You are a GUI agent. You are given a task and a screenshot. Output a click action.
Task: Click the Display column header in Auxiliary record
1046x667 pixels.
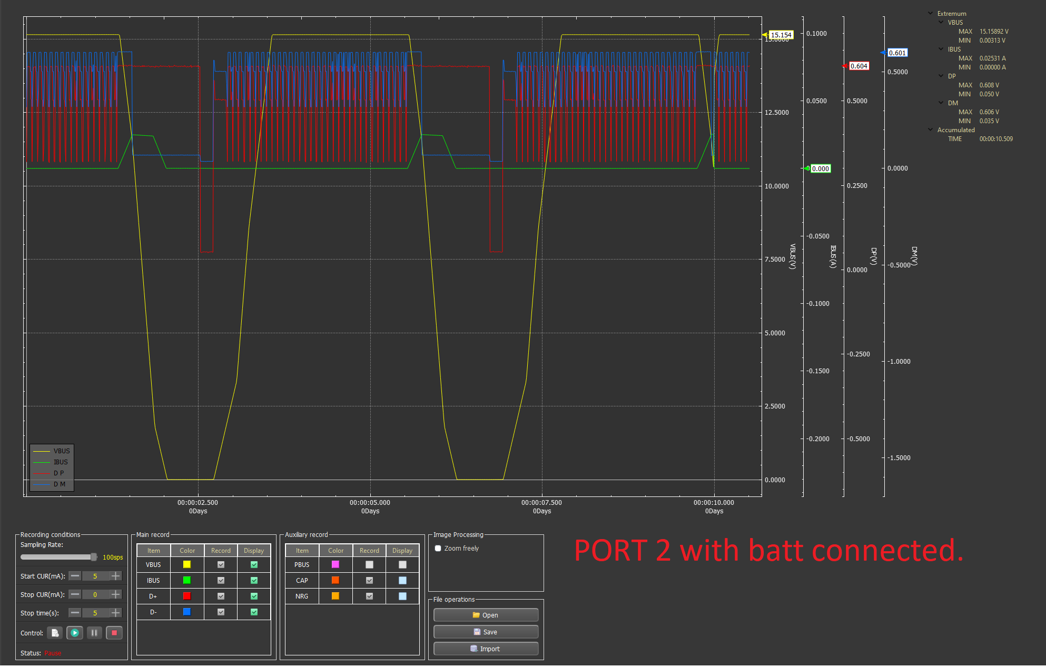(402, 550)
